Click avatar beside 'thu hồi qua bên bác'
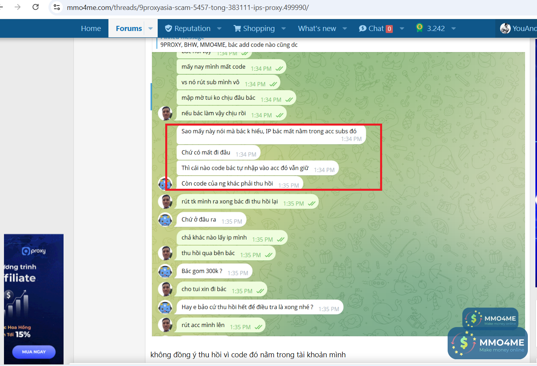 click(165, 253)
